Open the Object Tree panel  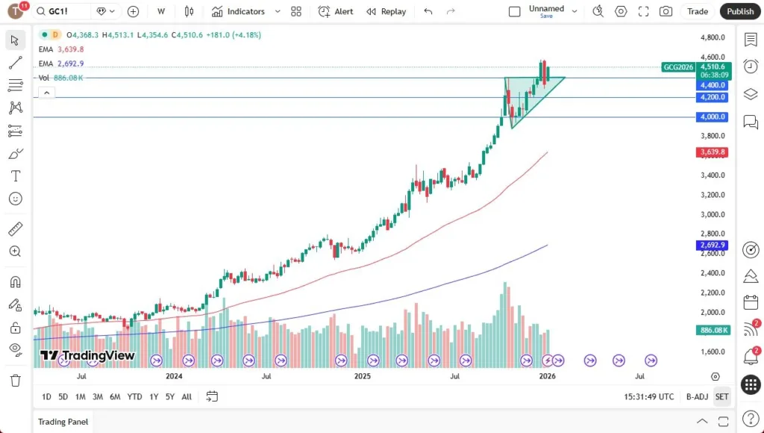751,94
